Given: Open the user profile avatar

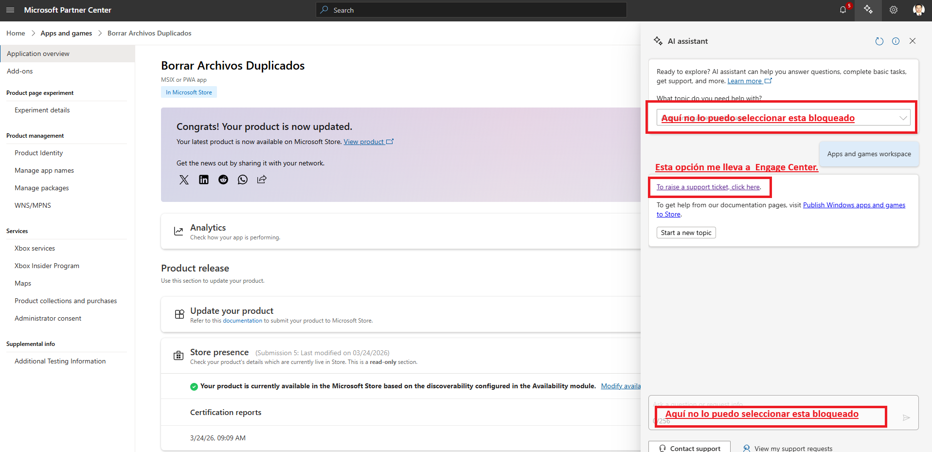Looking at the screenshot, I should pos(918,10).
